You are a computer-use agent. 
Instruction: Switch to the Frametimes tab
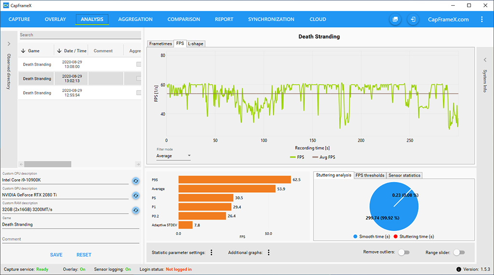161,43
